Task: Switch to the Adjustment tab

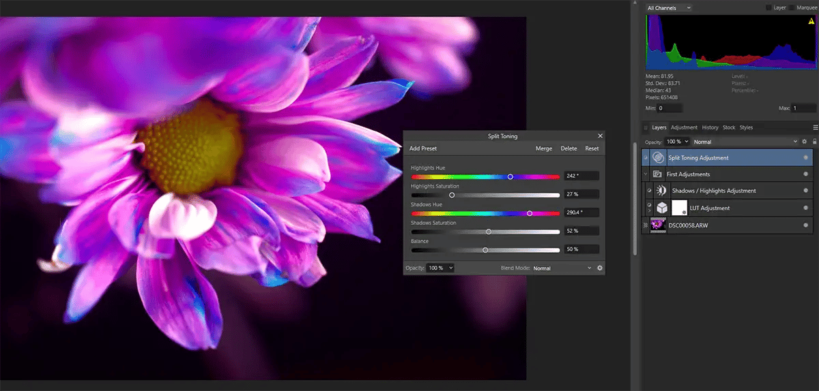Action: 684,127
